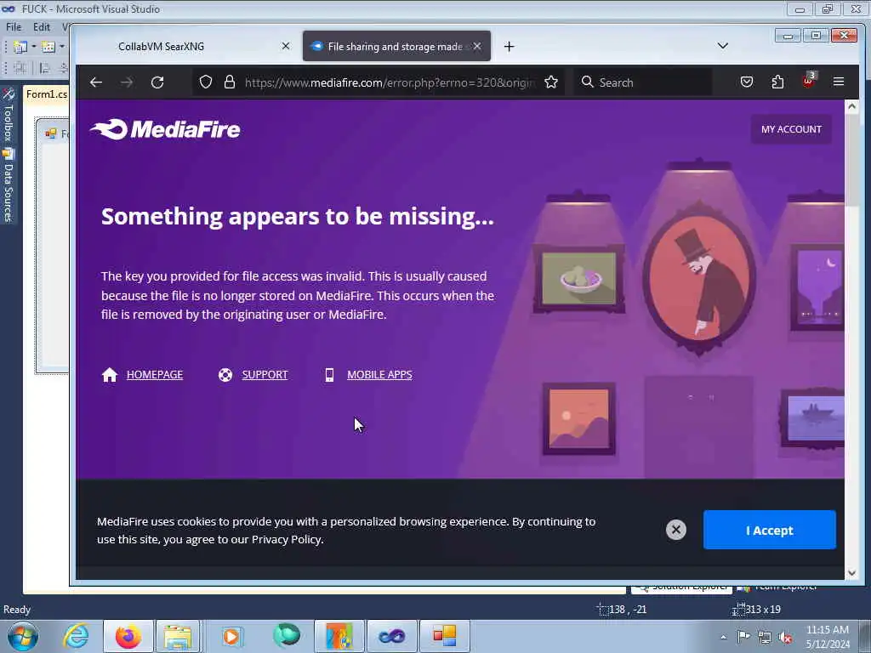Click New Project icon in Visual Studio toolbar
871x653 pixels.
[x=20, y=48]
